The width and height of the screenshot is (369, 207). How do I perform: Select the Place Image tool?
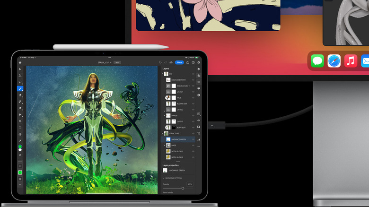(20, 134)
